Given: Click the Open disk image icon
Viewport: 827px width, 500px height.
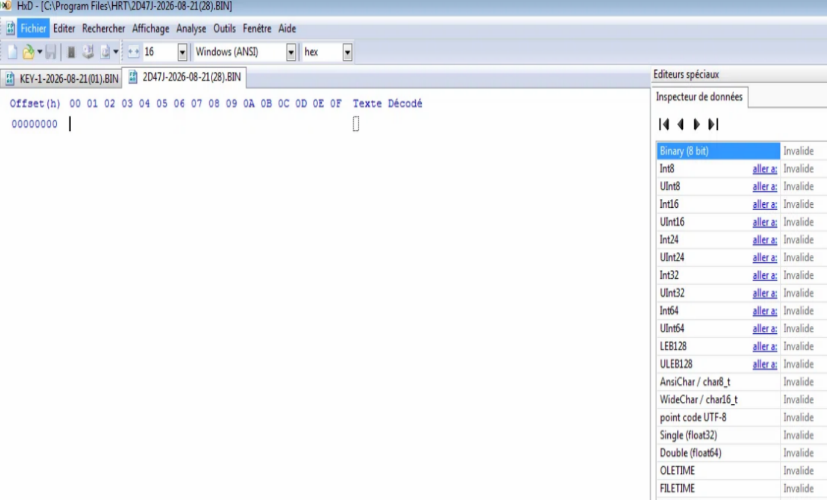Looking at the screenshot, I should pos(105,52).
